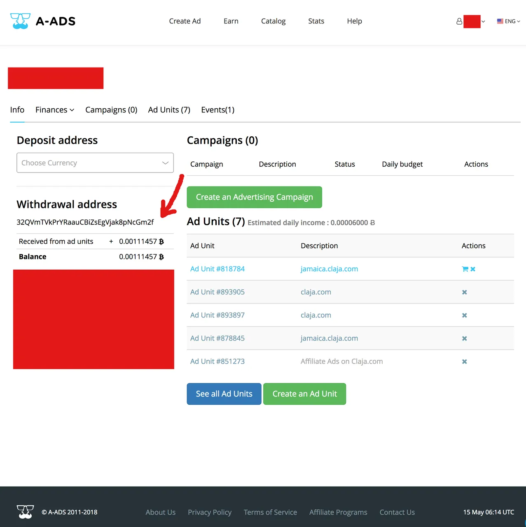Click the Daily budget column header
The height and width of the screenshot is (527, 526).
[402, 164]
